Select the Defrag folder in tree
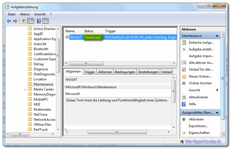 pos(38,64)
